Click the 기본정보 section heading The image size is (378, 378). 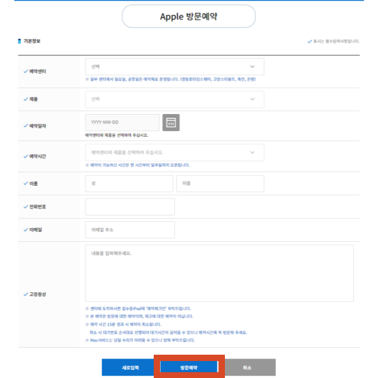pos(32,41)
